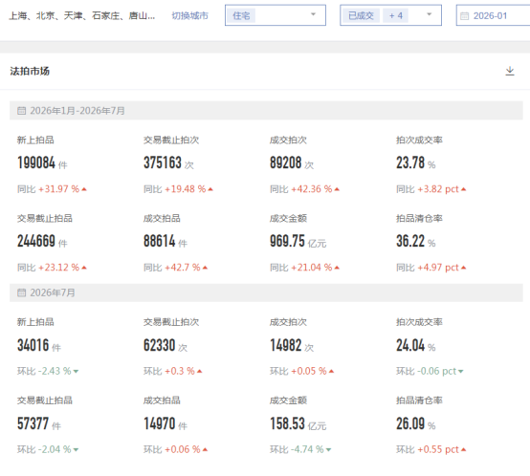Click 成交拍品 value 88614
The width and height of the screenshot is (530, 476).
(160, 241)
